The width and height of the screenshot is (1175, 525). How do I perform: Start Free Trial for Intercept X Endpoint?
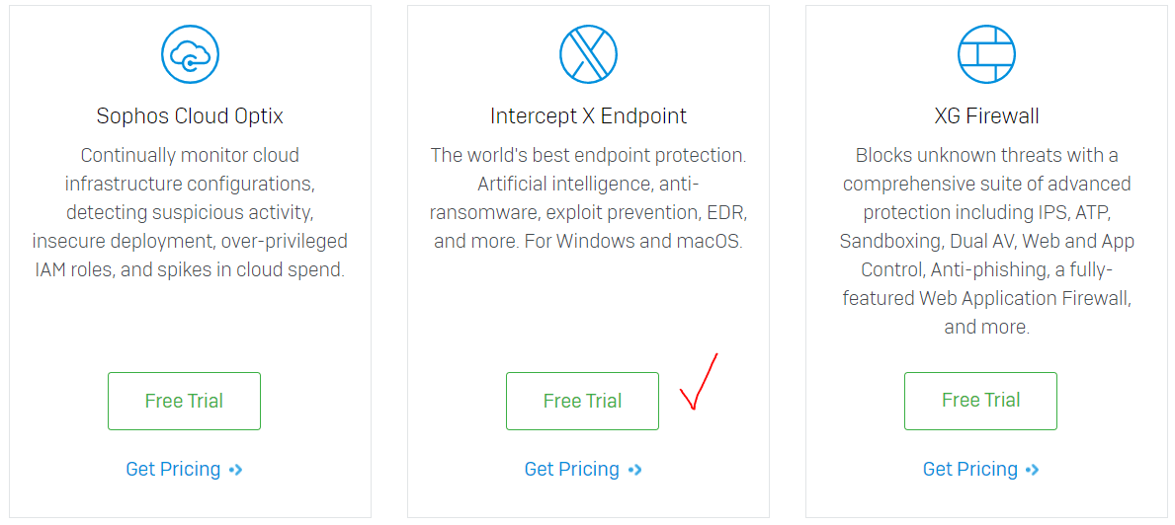[x=582, y=401]
